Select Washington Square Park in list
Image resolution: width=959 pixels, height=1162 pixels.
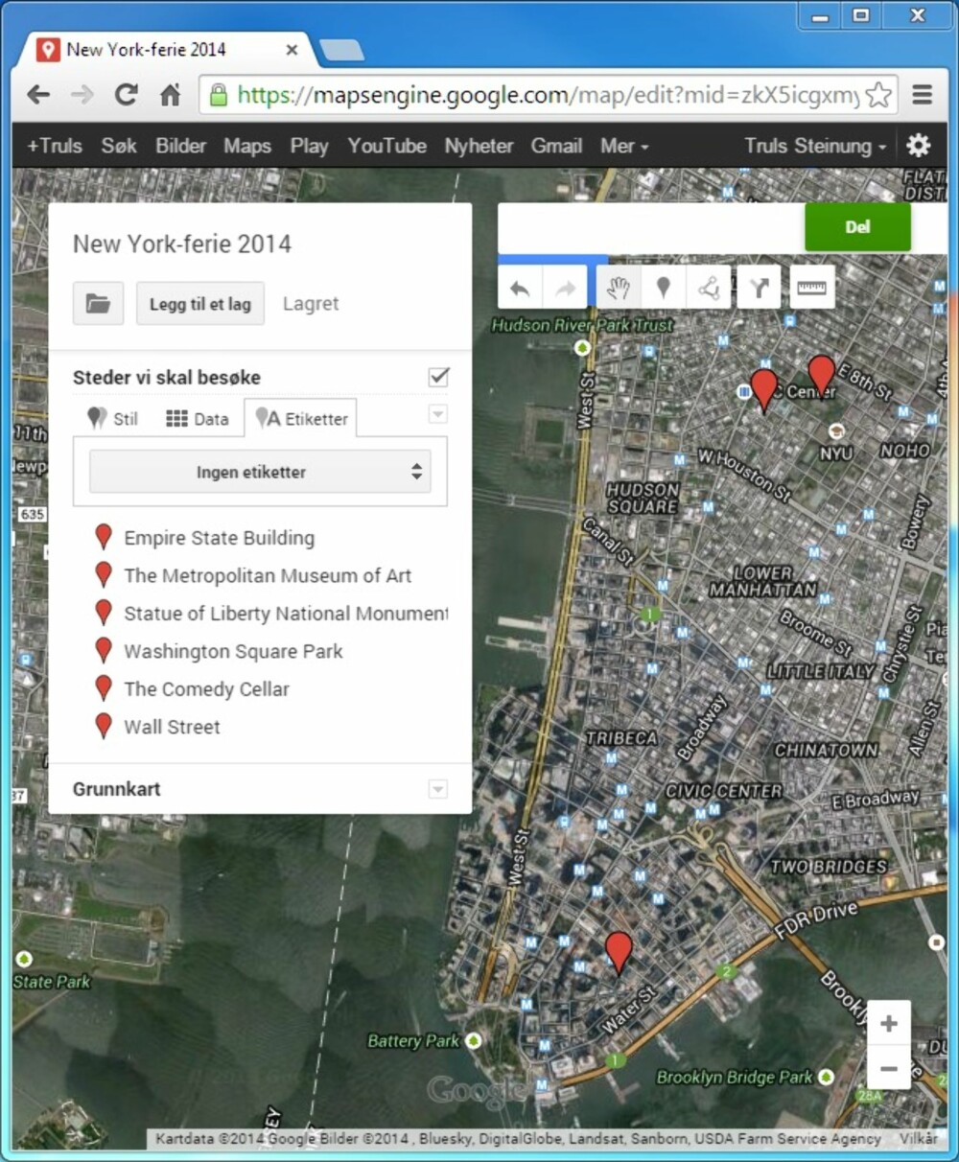point(233,651)
